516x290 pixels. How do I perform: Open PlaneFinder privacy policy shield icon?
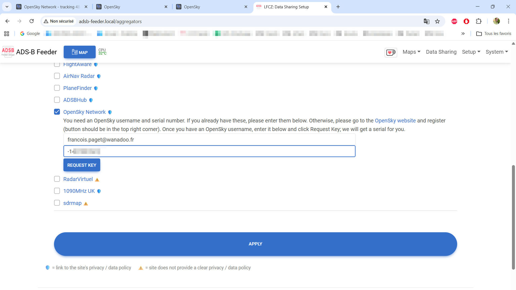[x=96, y=88]
